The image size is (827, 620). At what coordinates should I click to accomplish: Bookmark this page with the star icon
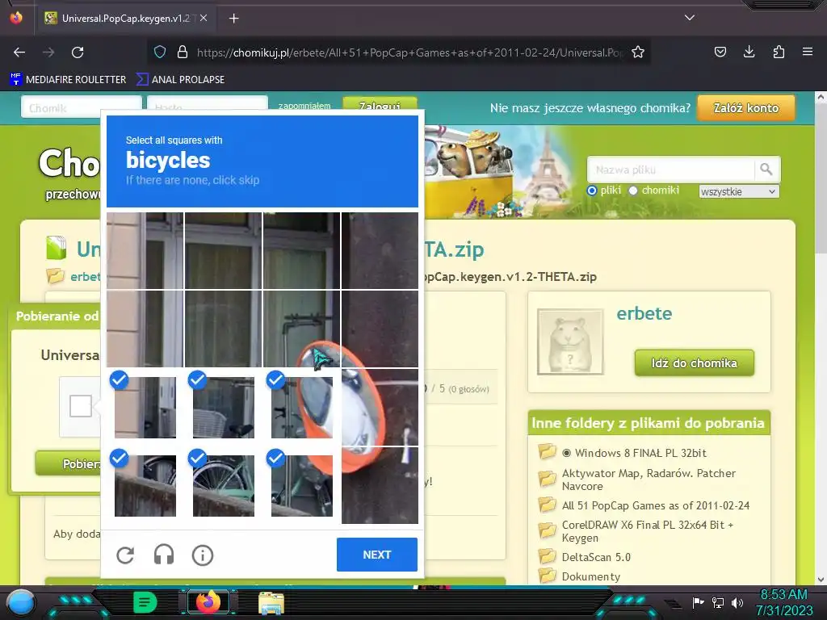pos(638,52)
